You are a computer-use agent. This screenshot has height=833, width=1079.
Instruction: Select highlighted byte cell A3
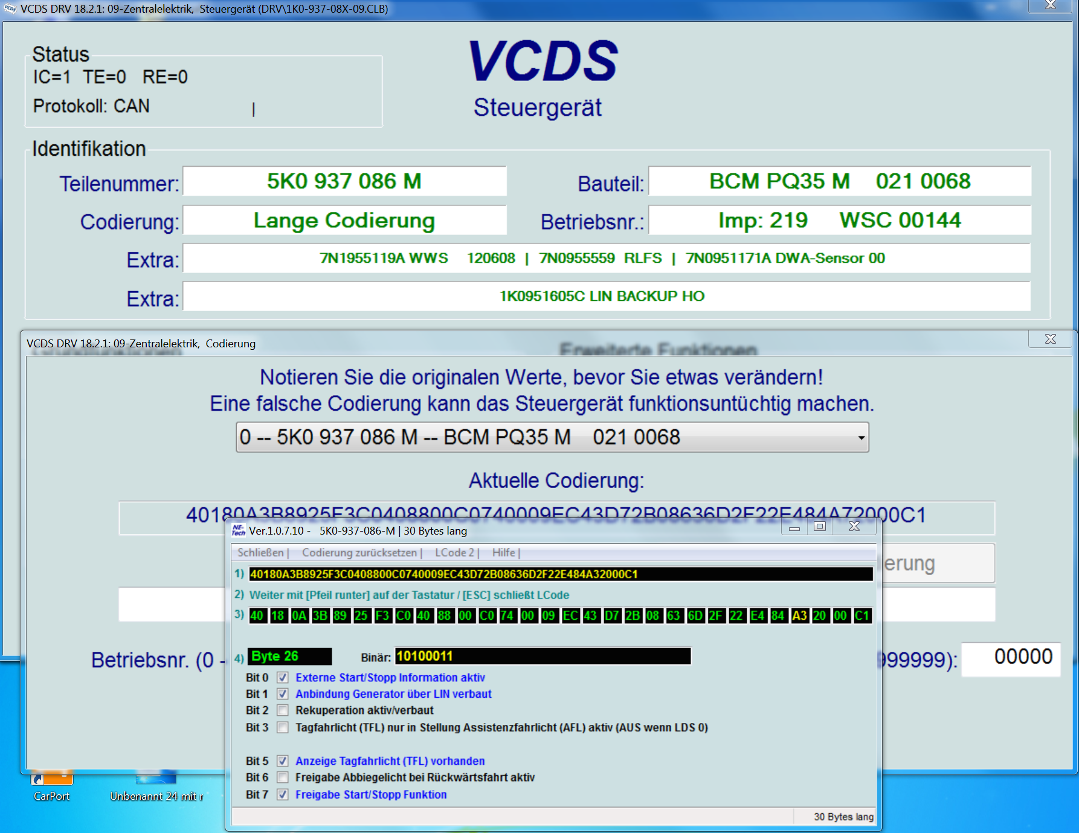(799, 616)
